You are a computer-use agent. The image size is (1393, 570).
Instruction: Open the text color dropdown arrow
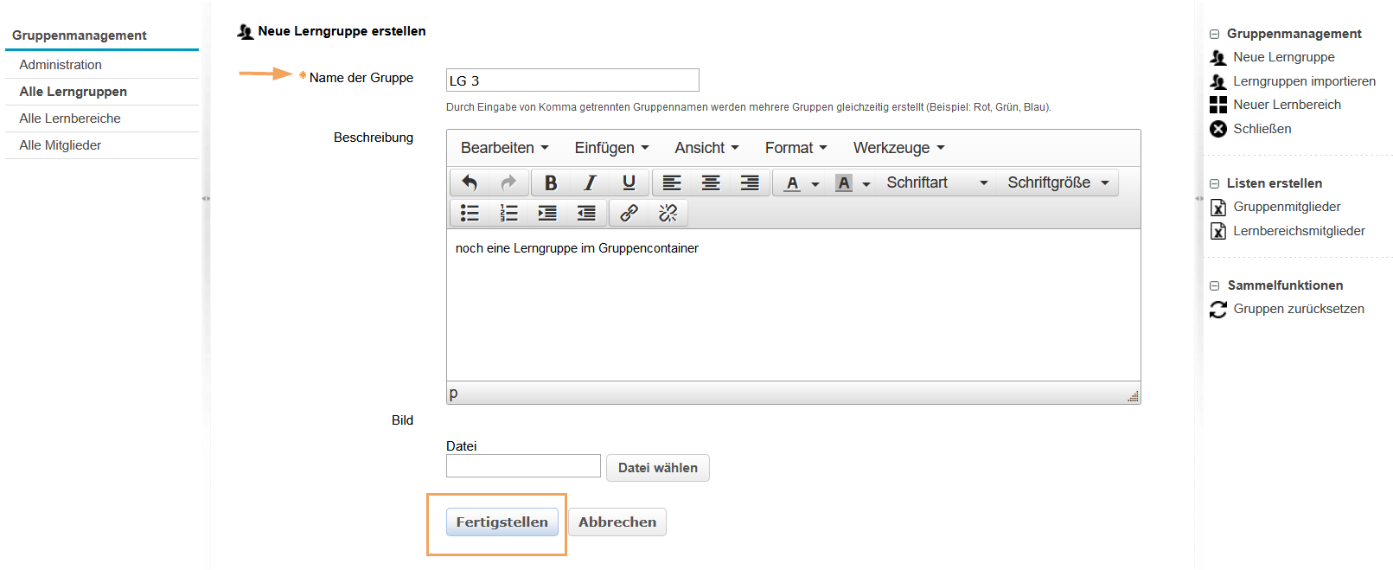815,183
